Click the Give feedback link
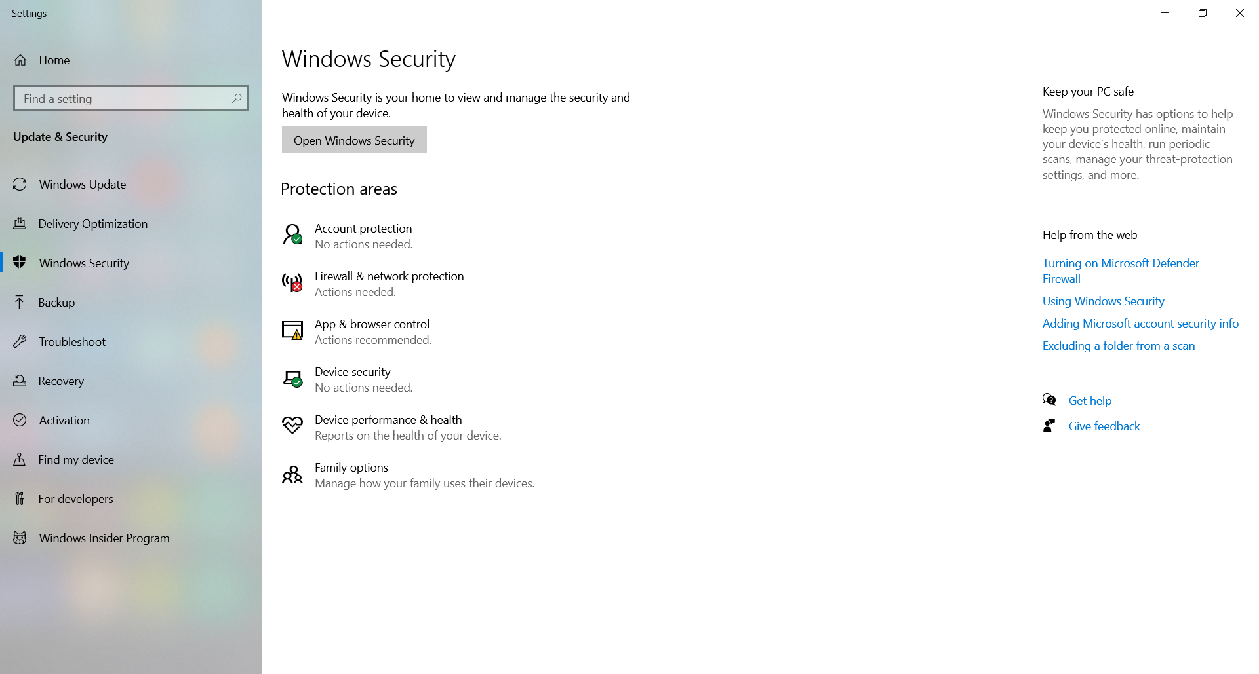 click(x=1104, y=426)
